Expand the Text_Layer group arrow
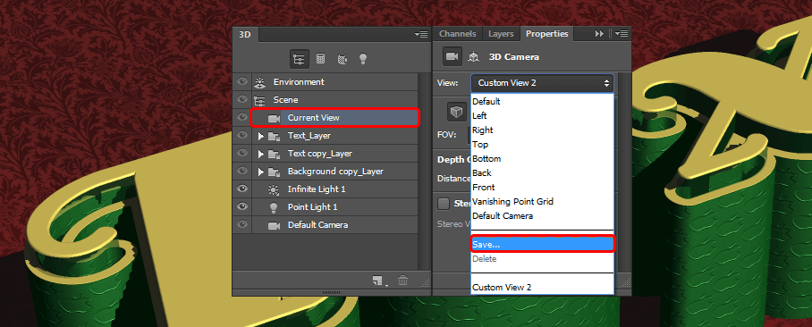 [x=261, y=136]
